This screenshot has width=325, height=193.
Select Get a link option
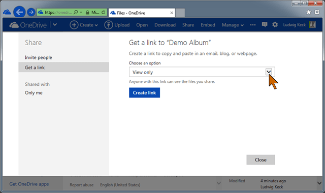[63, 67]
